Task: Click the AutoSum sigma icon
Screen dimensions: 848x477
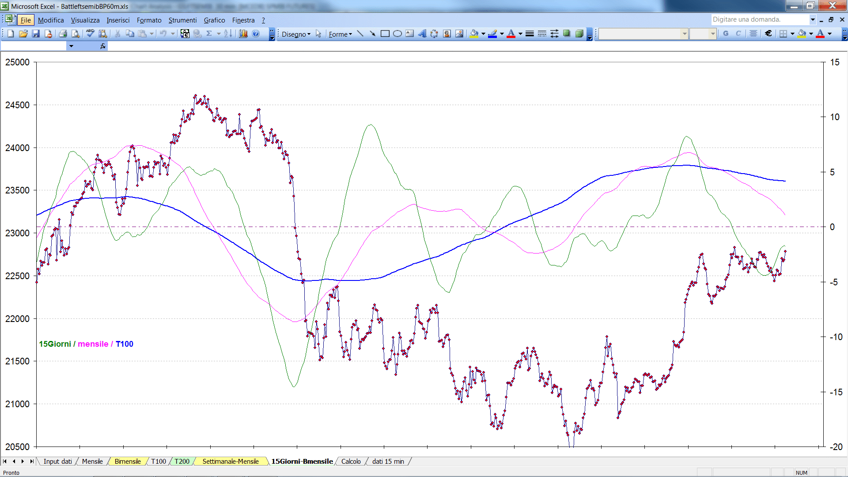Action: (209, 34)
